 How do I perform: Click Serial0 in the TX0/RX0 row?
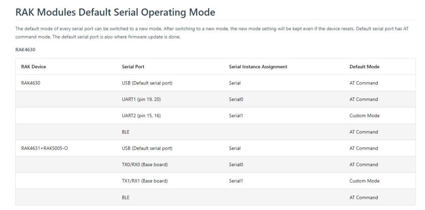[x=236, y=164]
